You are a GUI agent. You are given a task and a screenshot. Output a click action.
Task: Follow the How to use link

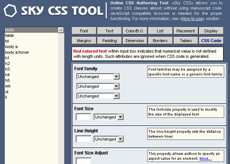pyautogui.click(x=192, y=19)
